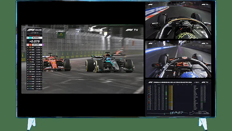Click the RUSSELL row in leaderboard

tap(34, 38)
